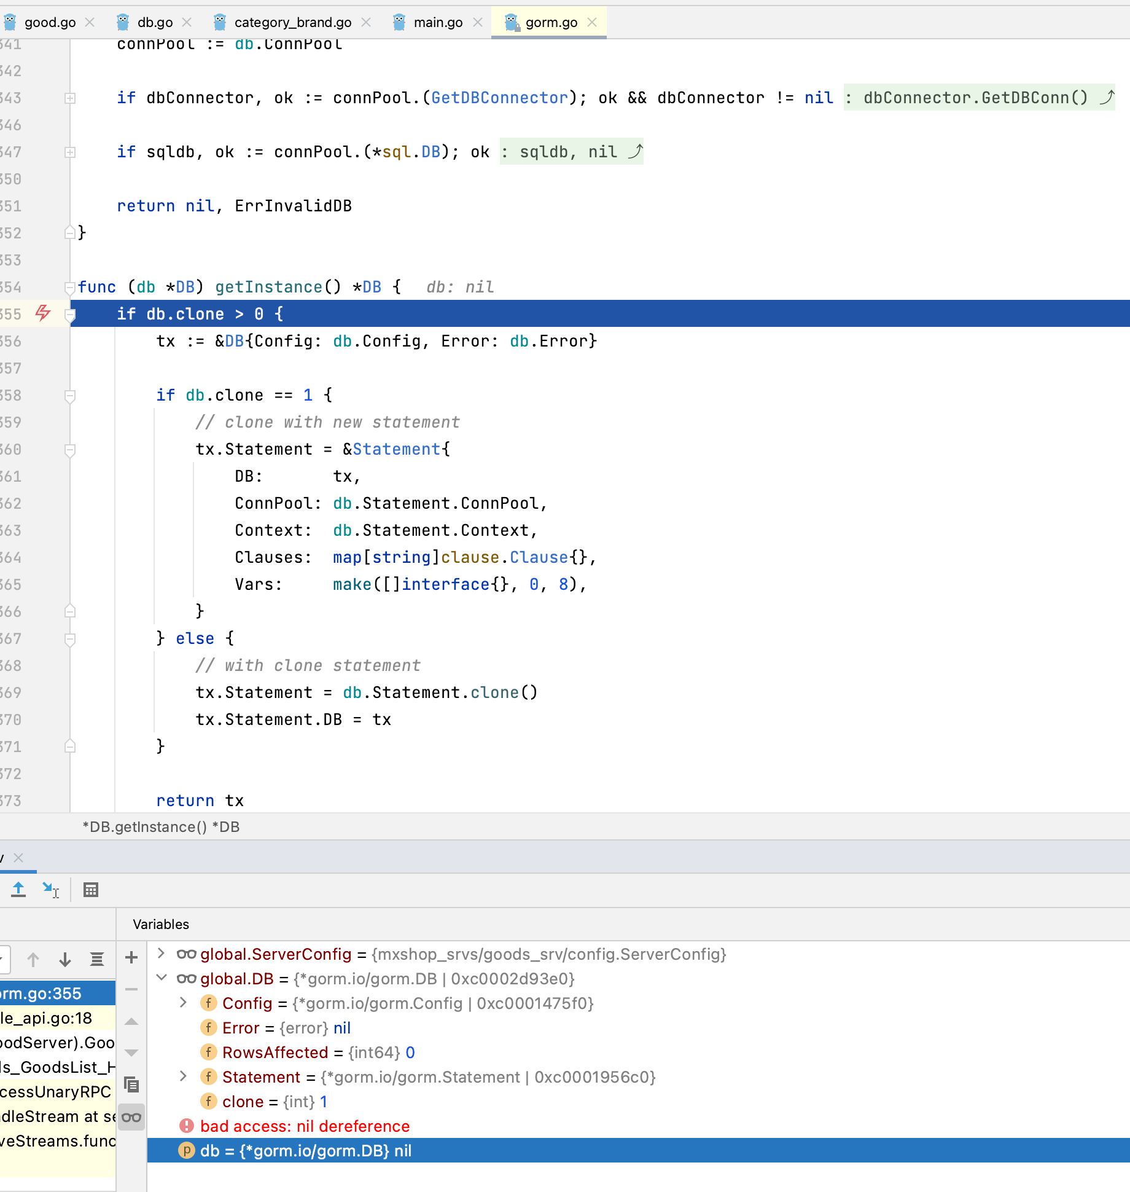Screen dimensions: 1130x1192
Task: Expand the Statement field node
Action: point(183,1076)
